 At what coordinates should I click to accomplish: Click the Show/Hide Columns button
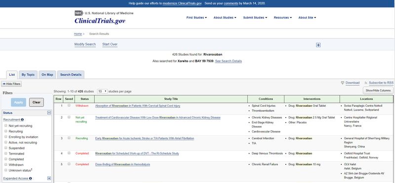(378, 91)
